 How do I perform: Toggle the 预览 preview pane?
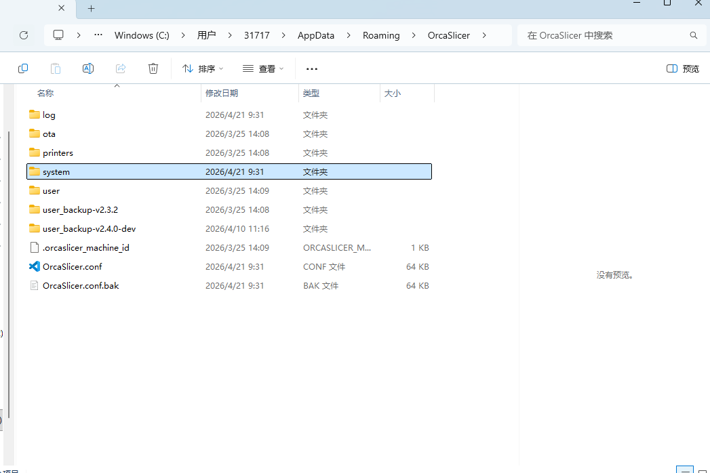coord(683,69)
